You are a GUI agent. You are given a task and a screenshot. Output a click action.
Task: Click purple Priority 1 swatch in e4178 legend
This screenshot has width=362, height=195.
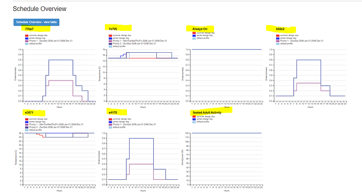click(110, 124)
